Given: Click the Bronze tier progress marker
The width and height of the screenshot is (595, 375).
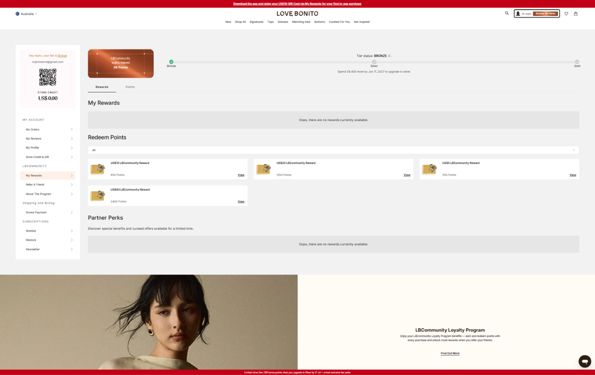Looking at the screenshot, I should 171,62.
